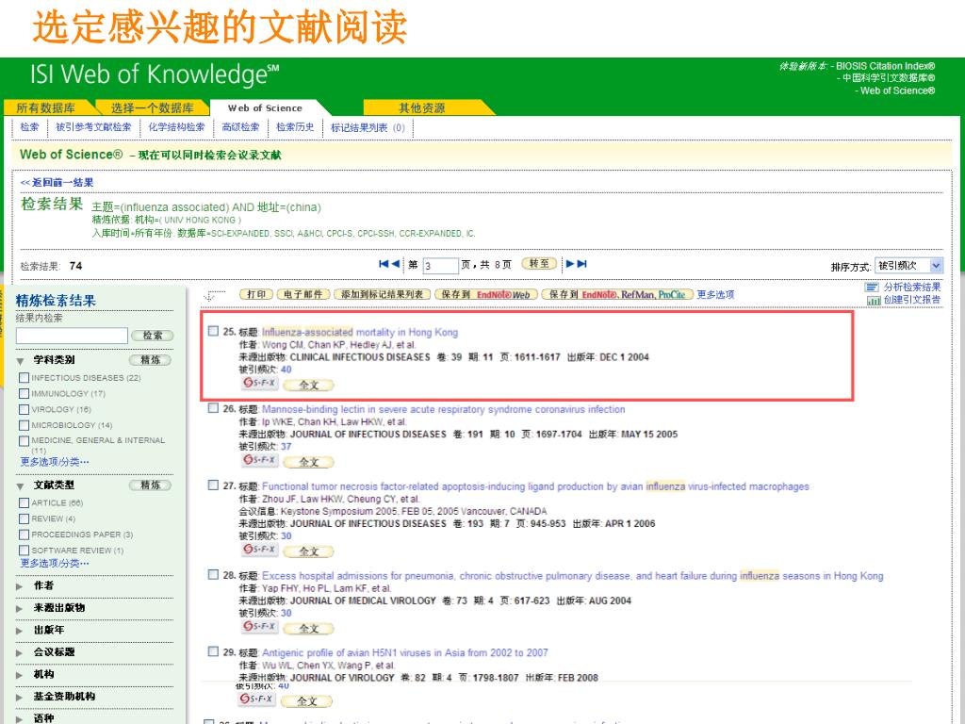Collapse the 文献类型 section

click(x=21, y=486)
